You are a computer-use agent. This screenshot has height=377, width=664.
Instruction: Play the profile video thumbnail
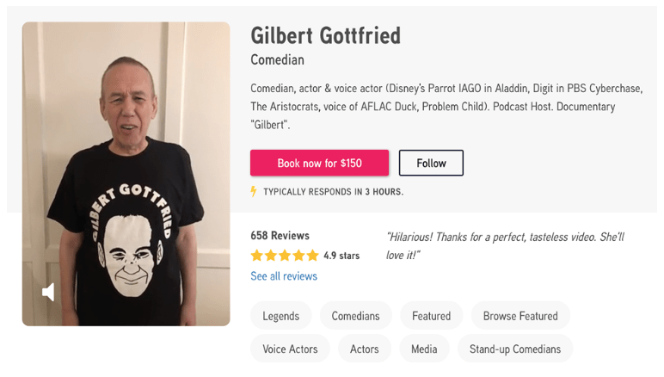[x=126, y=174]
